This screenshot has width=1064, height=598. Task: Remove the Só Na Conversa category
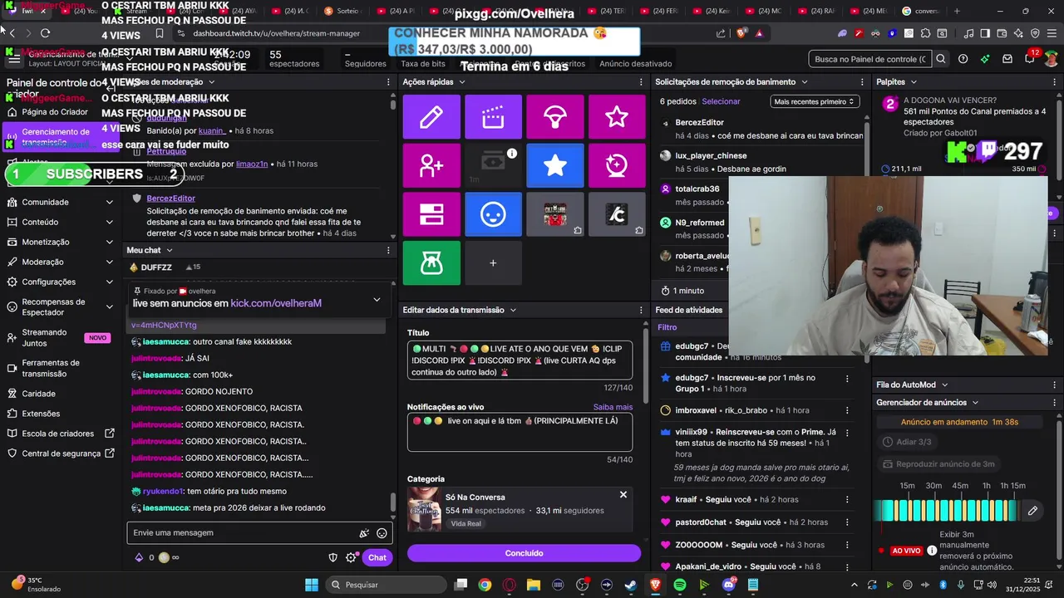click(623, 494)
